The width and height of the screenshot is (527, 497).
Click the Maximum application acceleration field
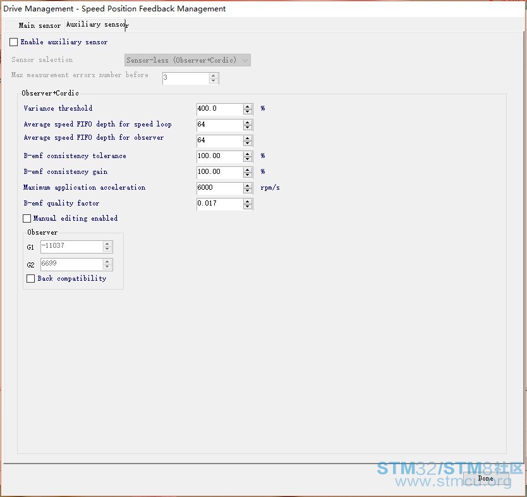pos(219,188)
